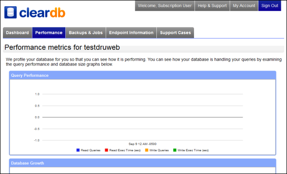Click the Sign Out button
This screenshot has height=174, width=287.
[x=270, y=6]
